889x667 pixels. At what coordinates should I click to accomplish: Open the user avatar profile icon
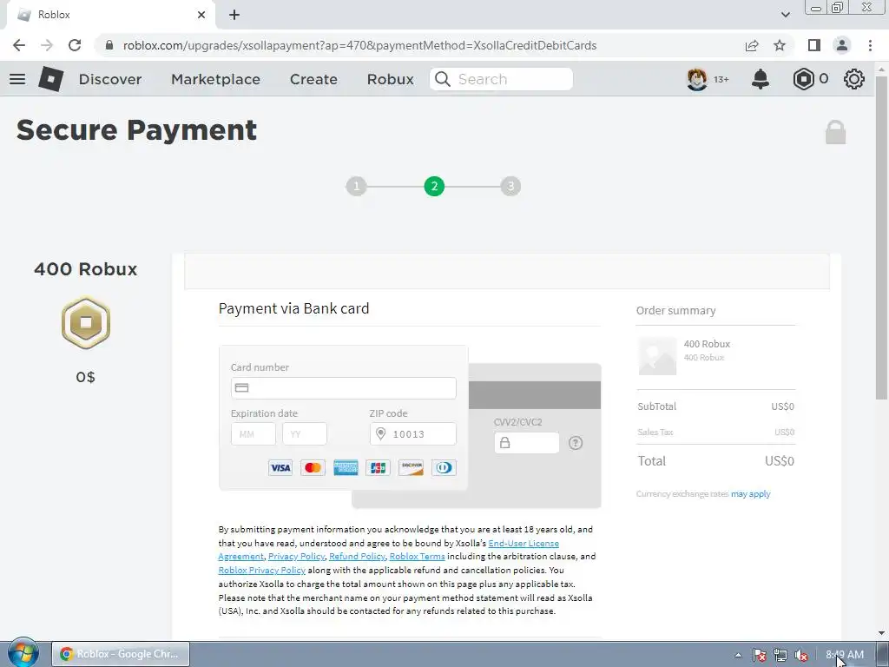pyautogui.click(x=697, y=79)
